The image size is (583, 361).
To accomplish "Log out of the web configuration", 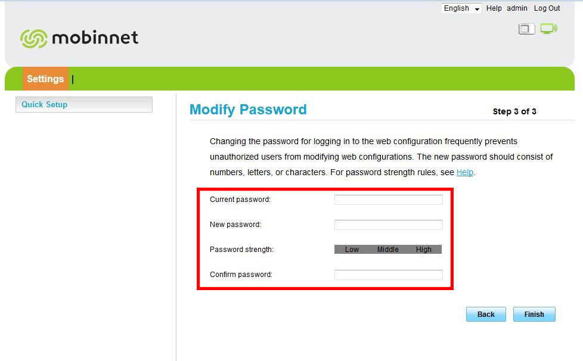I will click(547, 8).
